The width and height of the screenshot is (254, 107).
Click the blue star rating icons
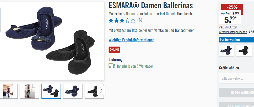[122, 21]
